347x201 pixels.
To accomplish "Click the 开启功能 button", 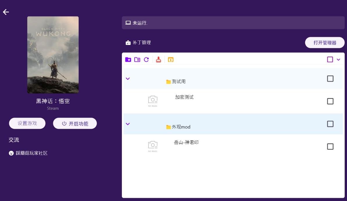I will [75, 123].
